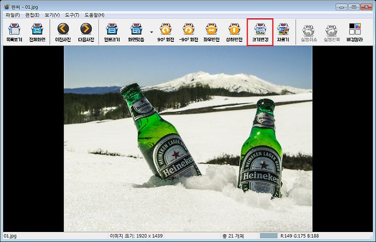Click the 실행취소 undo icon

click(309, 32)
